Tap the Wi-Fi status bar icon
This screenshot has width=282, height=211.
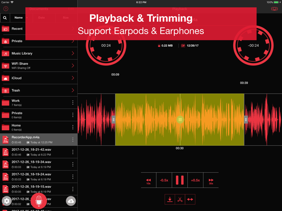[x=12, y=2]
